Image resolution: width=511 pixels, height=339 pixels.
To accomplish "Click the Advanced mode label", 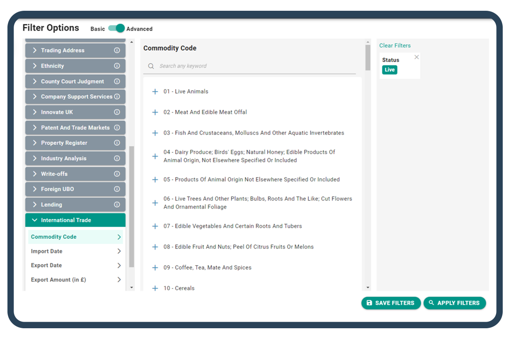I will click(139, 29).
